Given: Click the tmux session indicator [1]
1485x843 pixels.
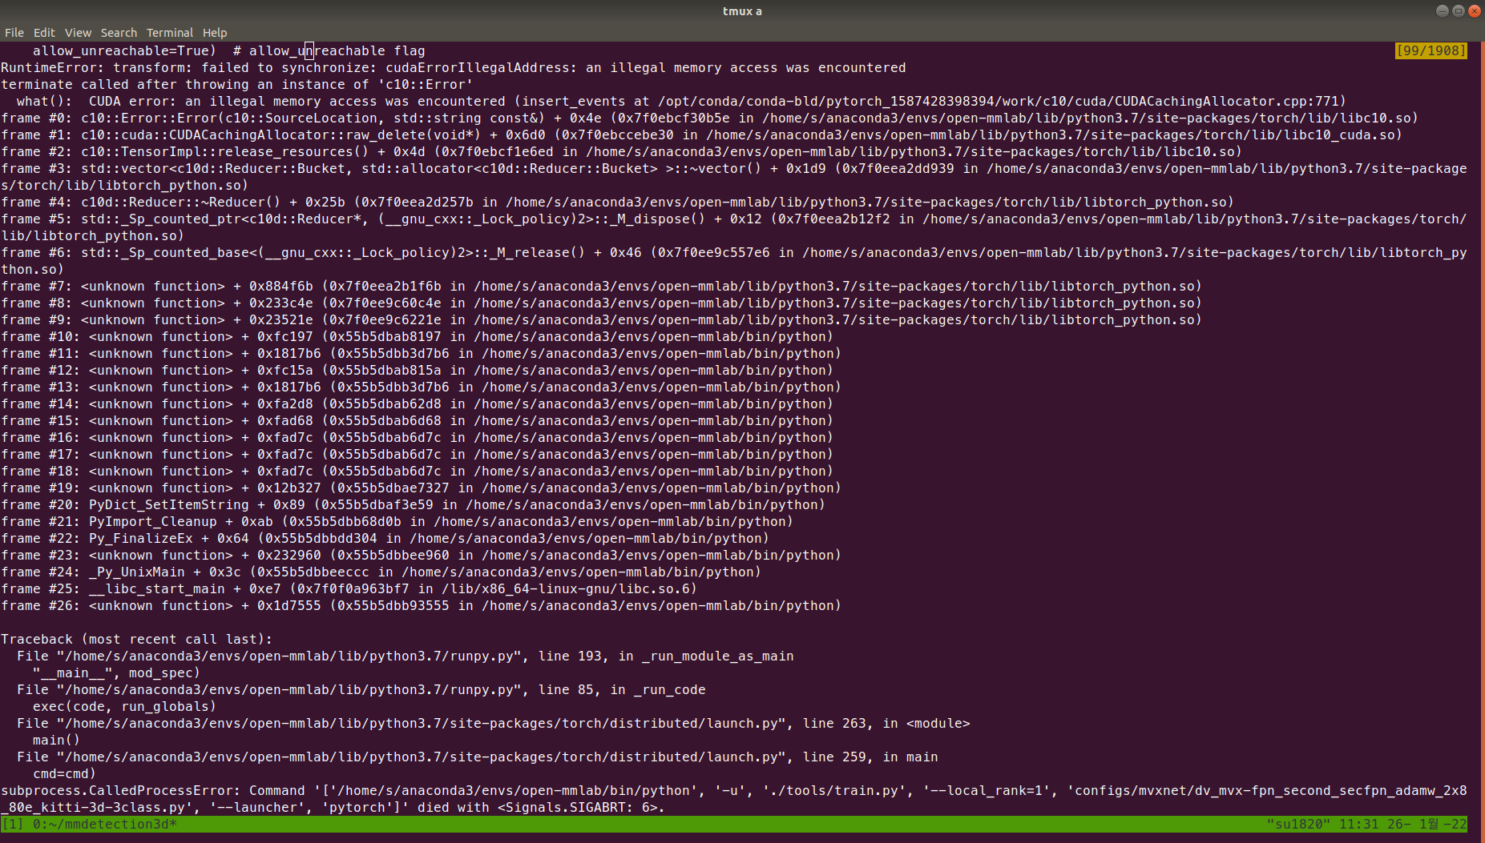Looking at the screenshot, I should (13, 824).
